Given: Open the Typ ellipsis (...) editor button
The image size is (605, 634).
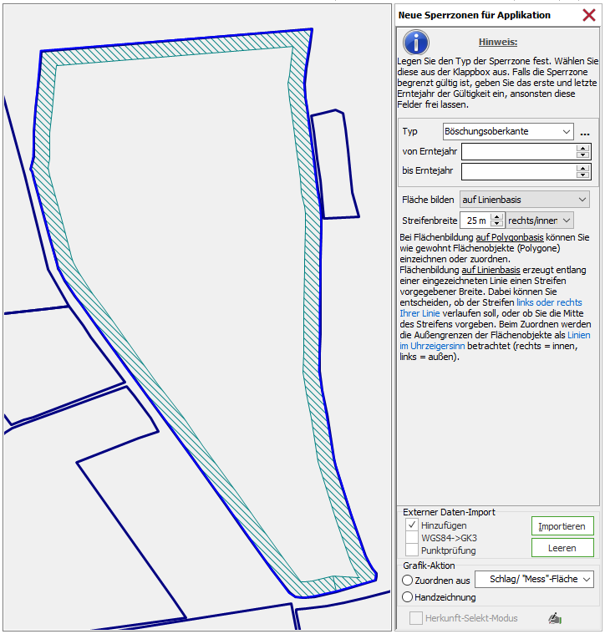Looking at the screenshot, I should tap(585, 132).
